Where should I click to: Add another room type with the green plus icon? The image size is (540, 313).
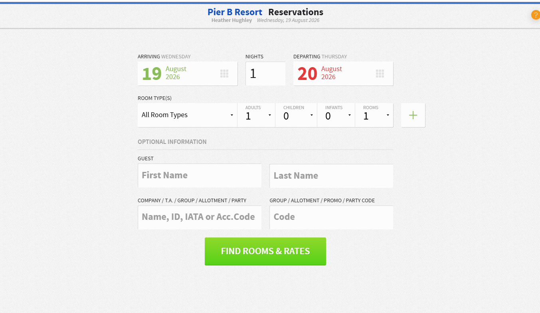pyautogui.click(x=413, y=115)
